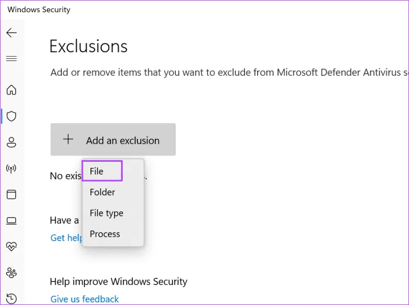
Task: Open the hamburger navigation menu
Action: tap(11, 58)
